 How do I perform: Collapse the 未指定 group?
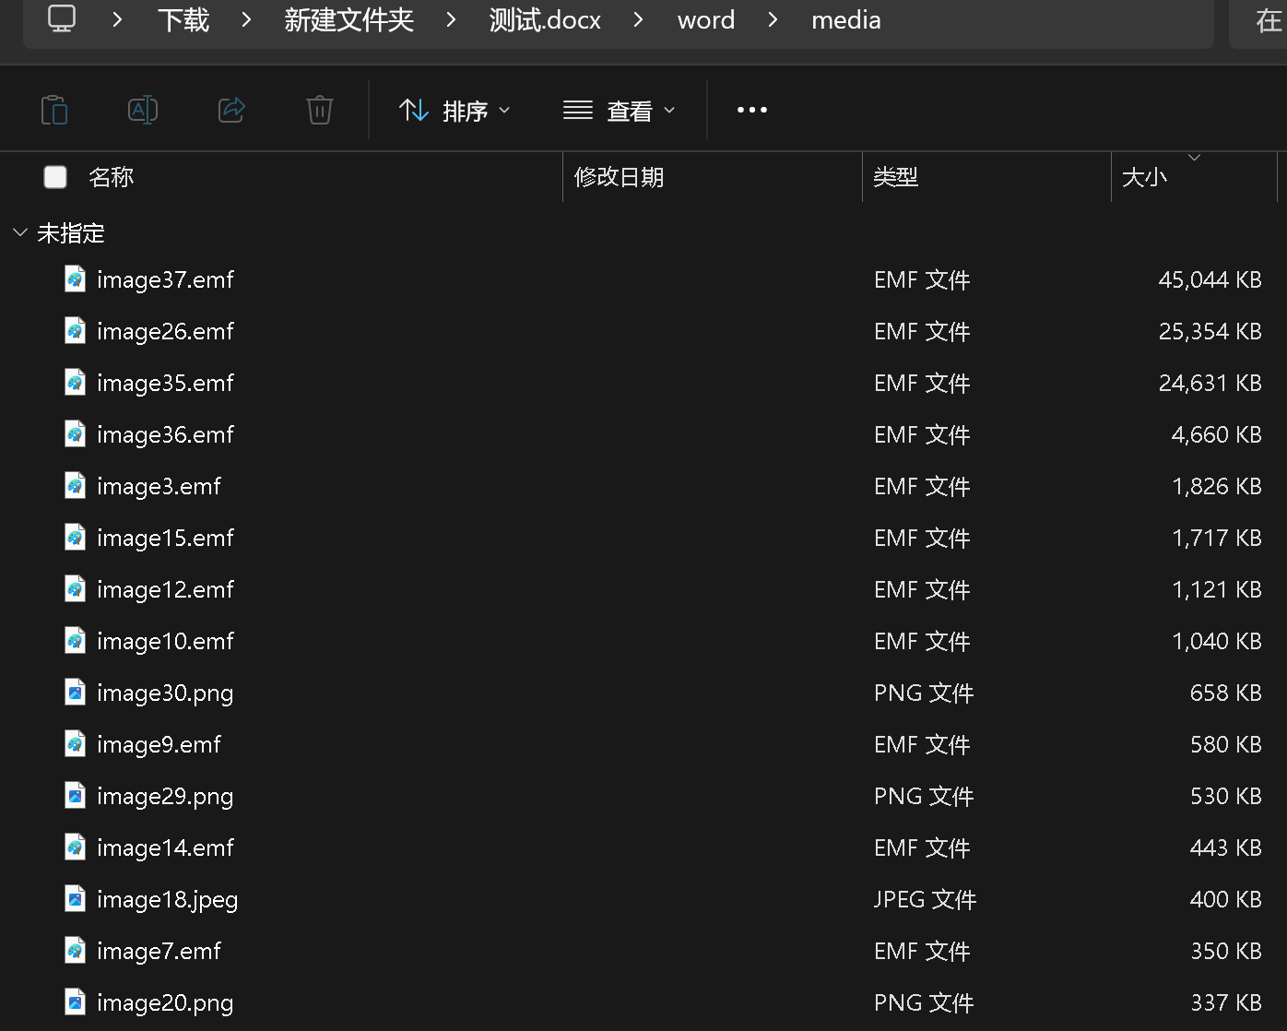tap(19, 232)
